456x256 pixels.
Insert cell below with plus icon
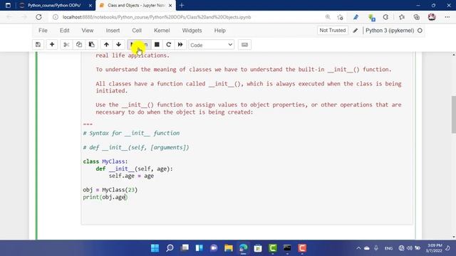(x=52, y=45)
